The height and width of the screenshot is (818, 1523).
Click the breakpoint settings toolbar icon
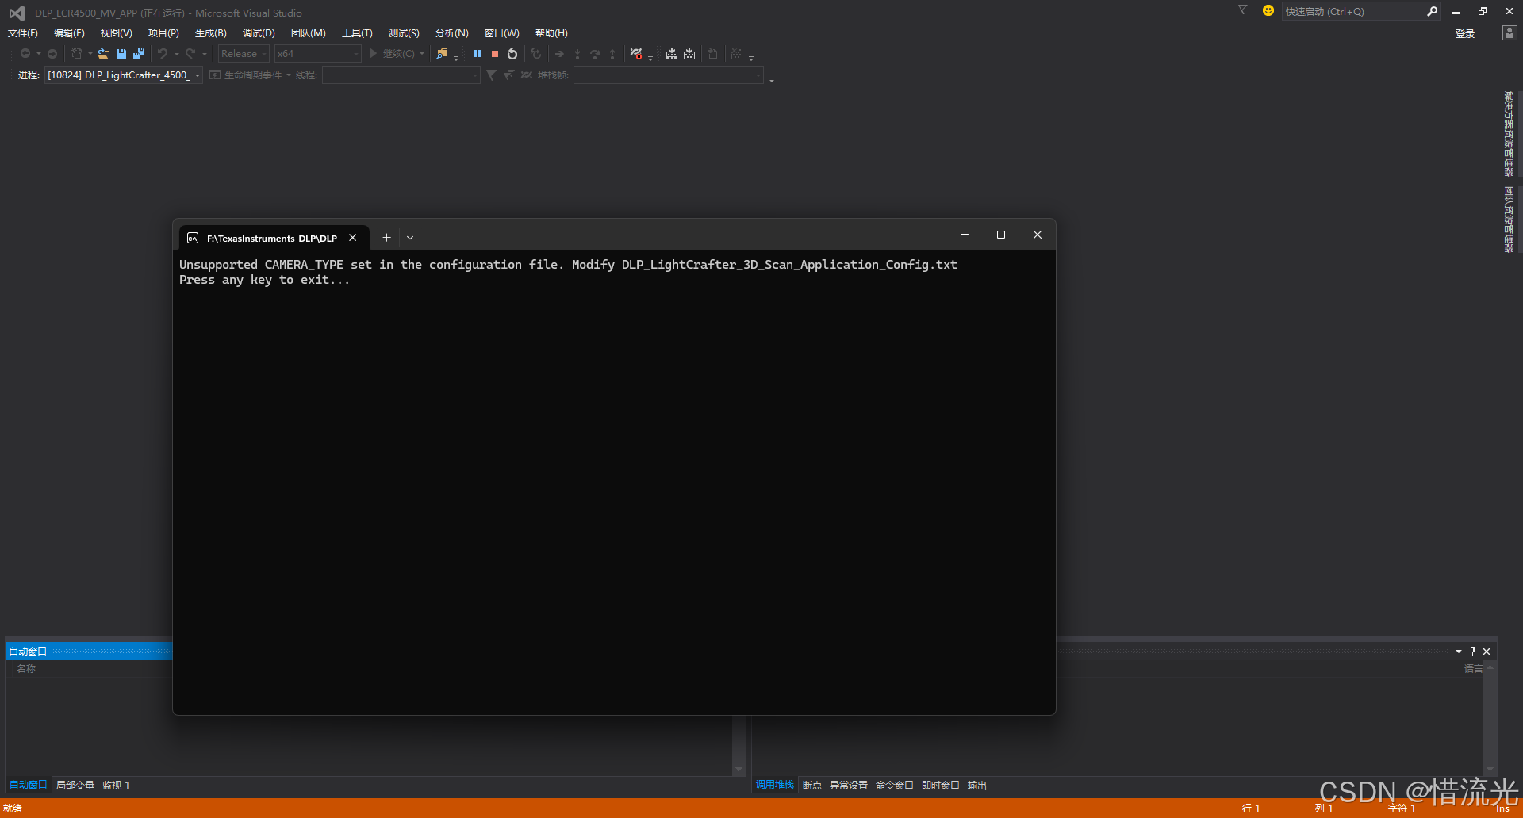coord(636,54)
